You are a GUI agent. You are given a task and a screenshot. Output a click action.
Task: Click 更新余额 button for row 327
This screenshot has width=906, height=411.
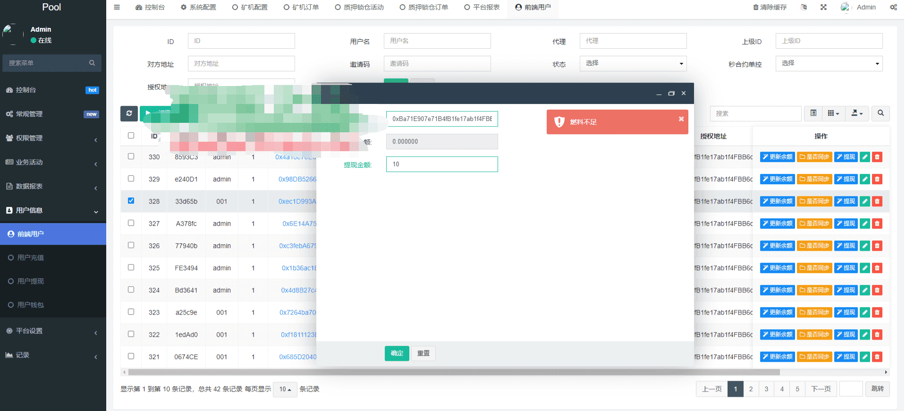coord(777,223)
